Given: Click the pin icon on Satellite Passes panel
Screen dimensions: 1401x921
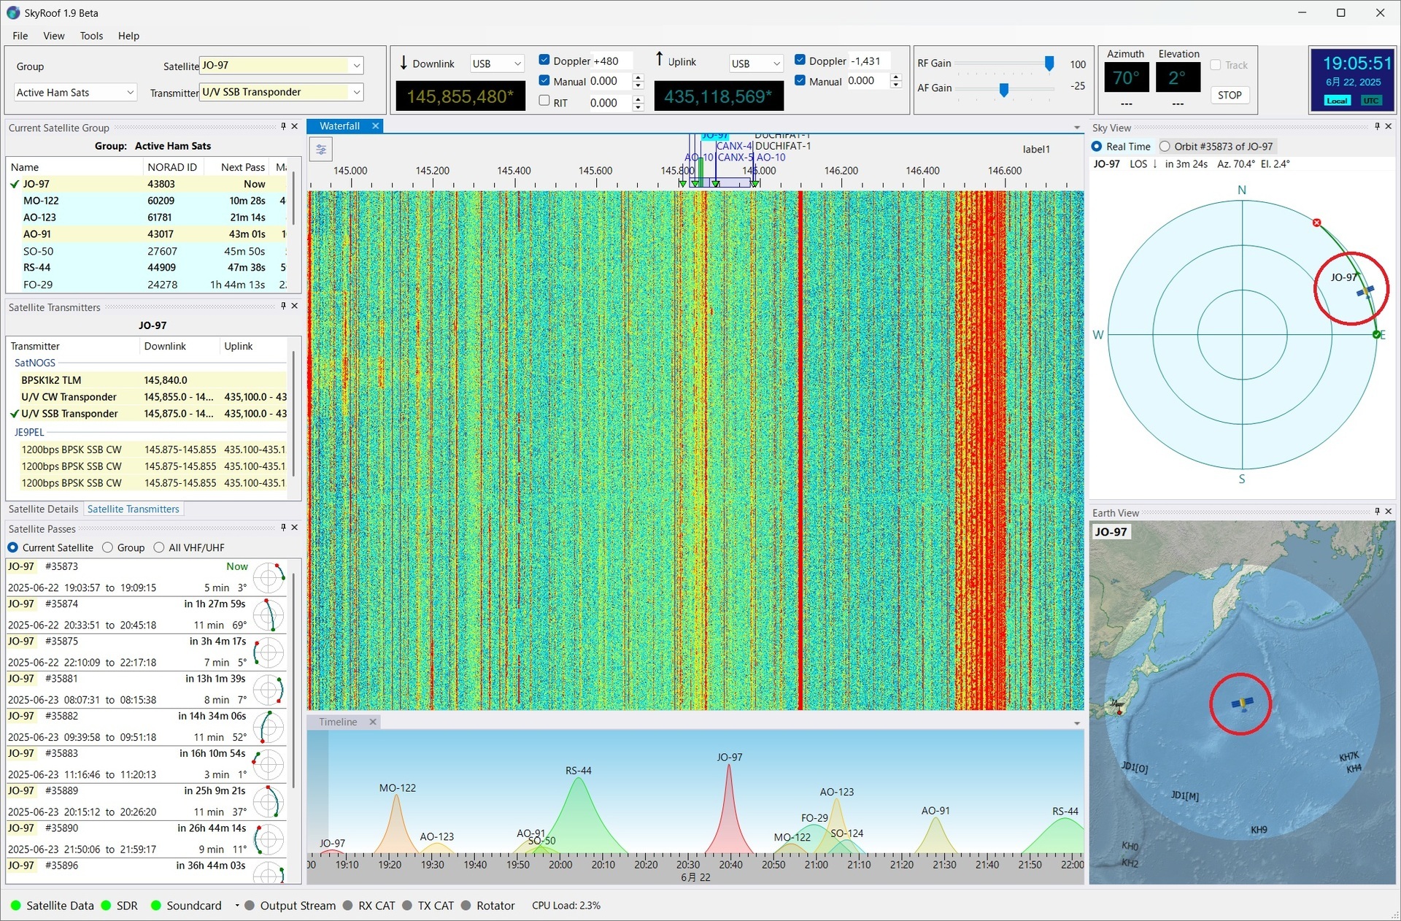Looking at the screenshot, I should pos(283,527).
